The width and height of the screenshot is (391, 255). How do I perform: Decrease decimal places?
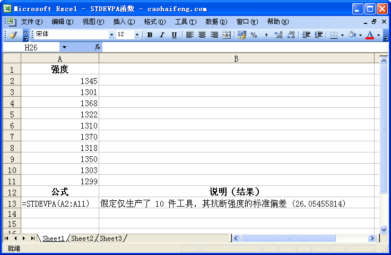click(x=291, y=35)
